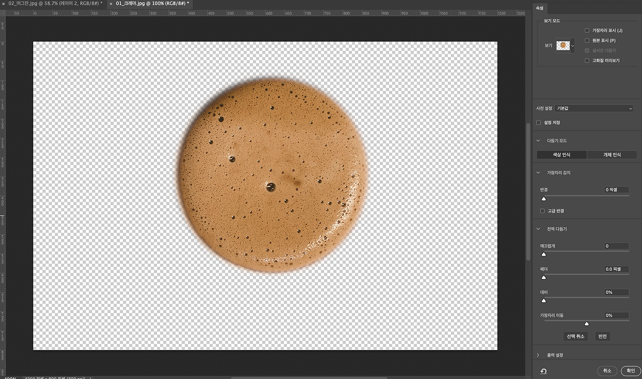Viewport: 642px width, 379px height.
Task: Reset the workspace with the undo arrow icon
Action: coord(543,371)
